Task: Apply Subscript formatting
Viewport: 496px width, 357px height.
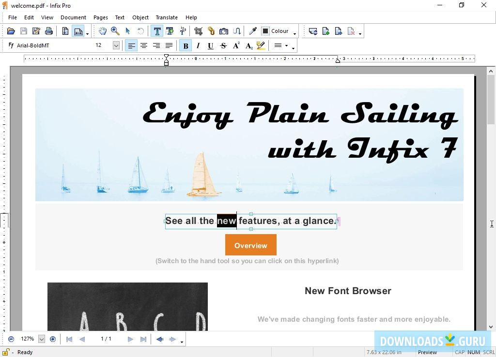Action: [249, 46]
